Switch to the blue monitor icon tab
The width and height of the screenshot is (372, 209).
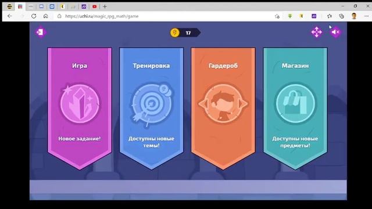tap(41, 6)
